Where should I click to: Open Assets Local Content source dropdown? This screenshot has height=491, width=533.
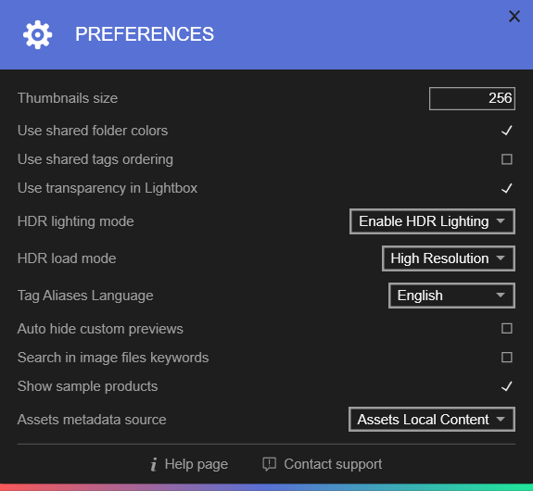(432, 420)
